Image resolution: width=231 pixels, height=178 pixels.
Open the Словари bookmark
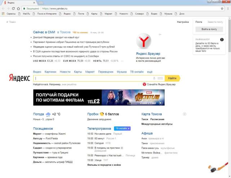pyautogui.click(x=139, y=14)
